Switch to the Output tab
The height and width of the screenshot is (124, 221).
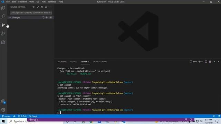click(x=74, y=62)
